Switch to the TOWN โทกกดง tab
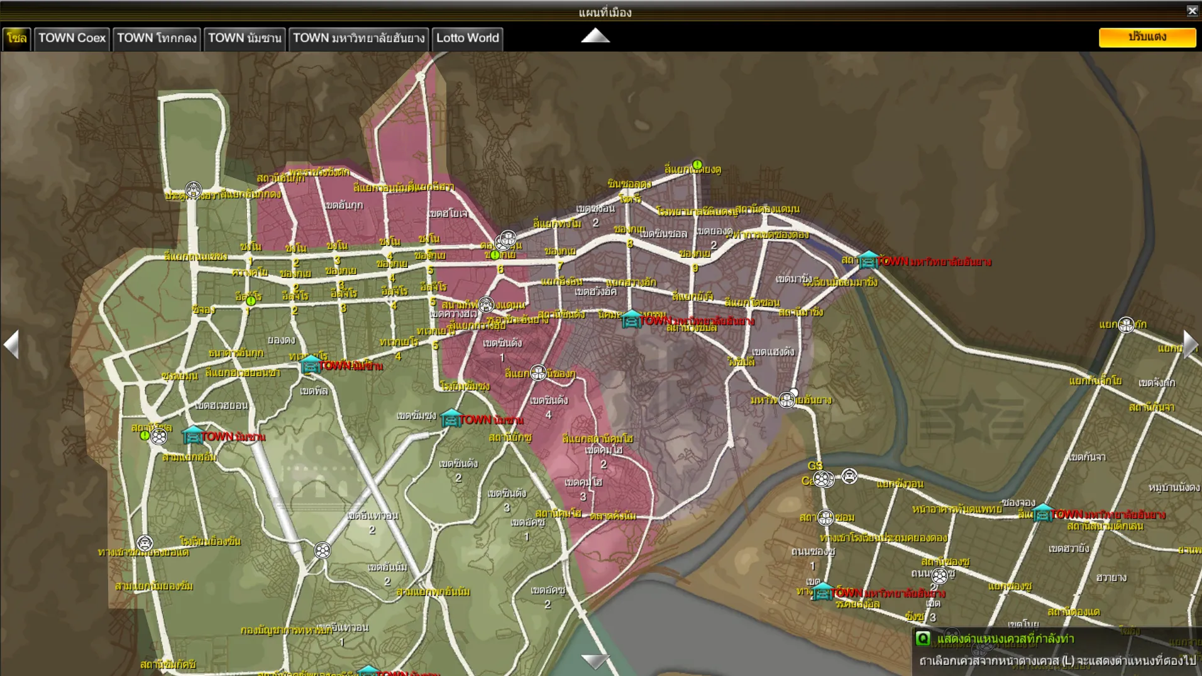This screenshot has width=1202, height=676. [157, 38]
